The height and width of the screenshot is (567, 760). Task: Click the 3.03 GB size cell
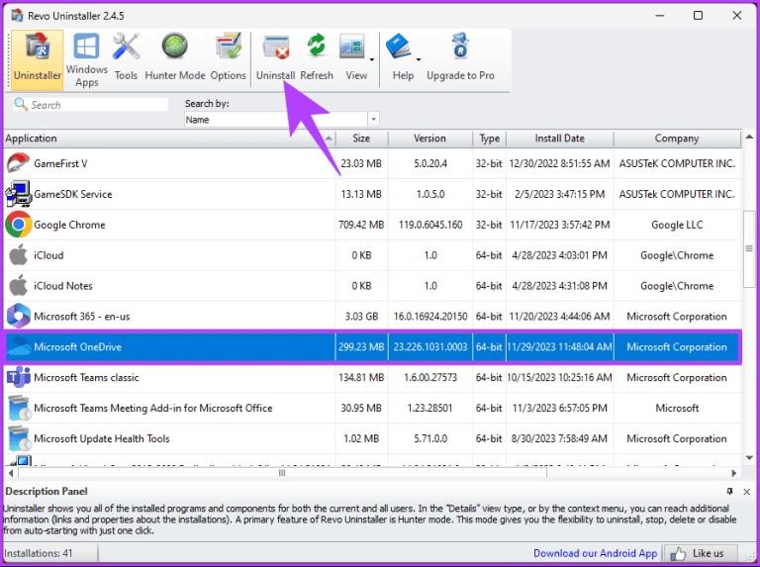pyautogui.click(x=361, y=317)
